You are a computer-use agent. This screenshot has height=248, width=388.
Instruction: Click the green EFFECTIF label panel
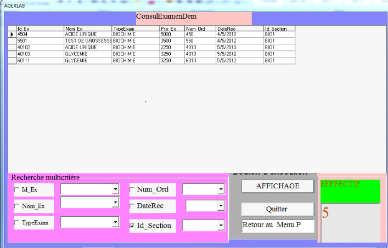[350, 191]
